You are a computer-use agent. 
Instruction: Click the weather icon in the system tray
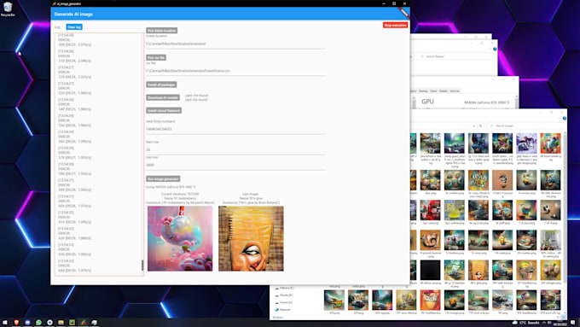click(515, 323)
